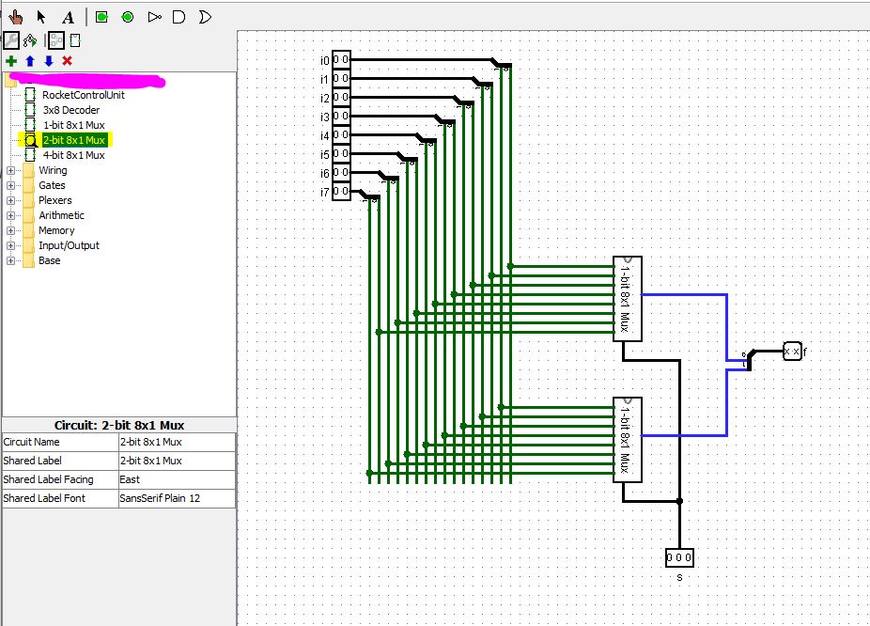Add a round output pin
870x626 pixels.
pos(128,17)
